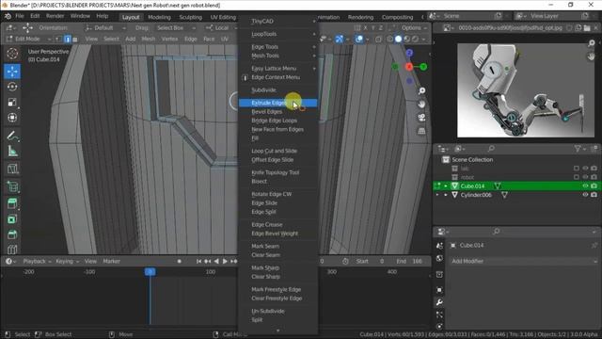
Task: Click the Start frame value field
Action: pos(370,262)
